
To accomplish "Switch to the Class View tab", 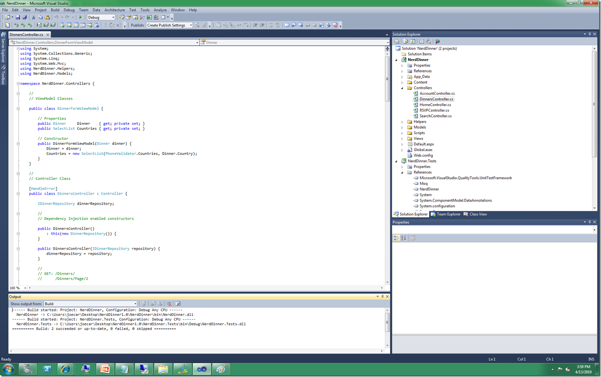I will (x=475, y=214).
